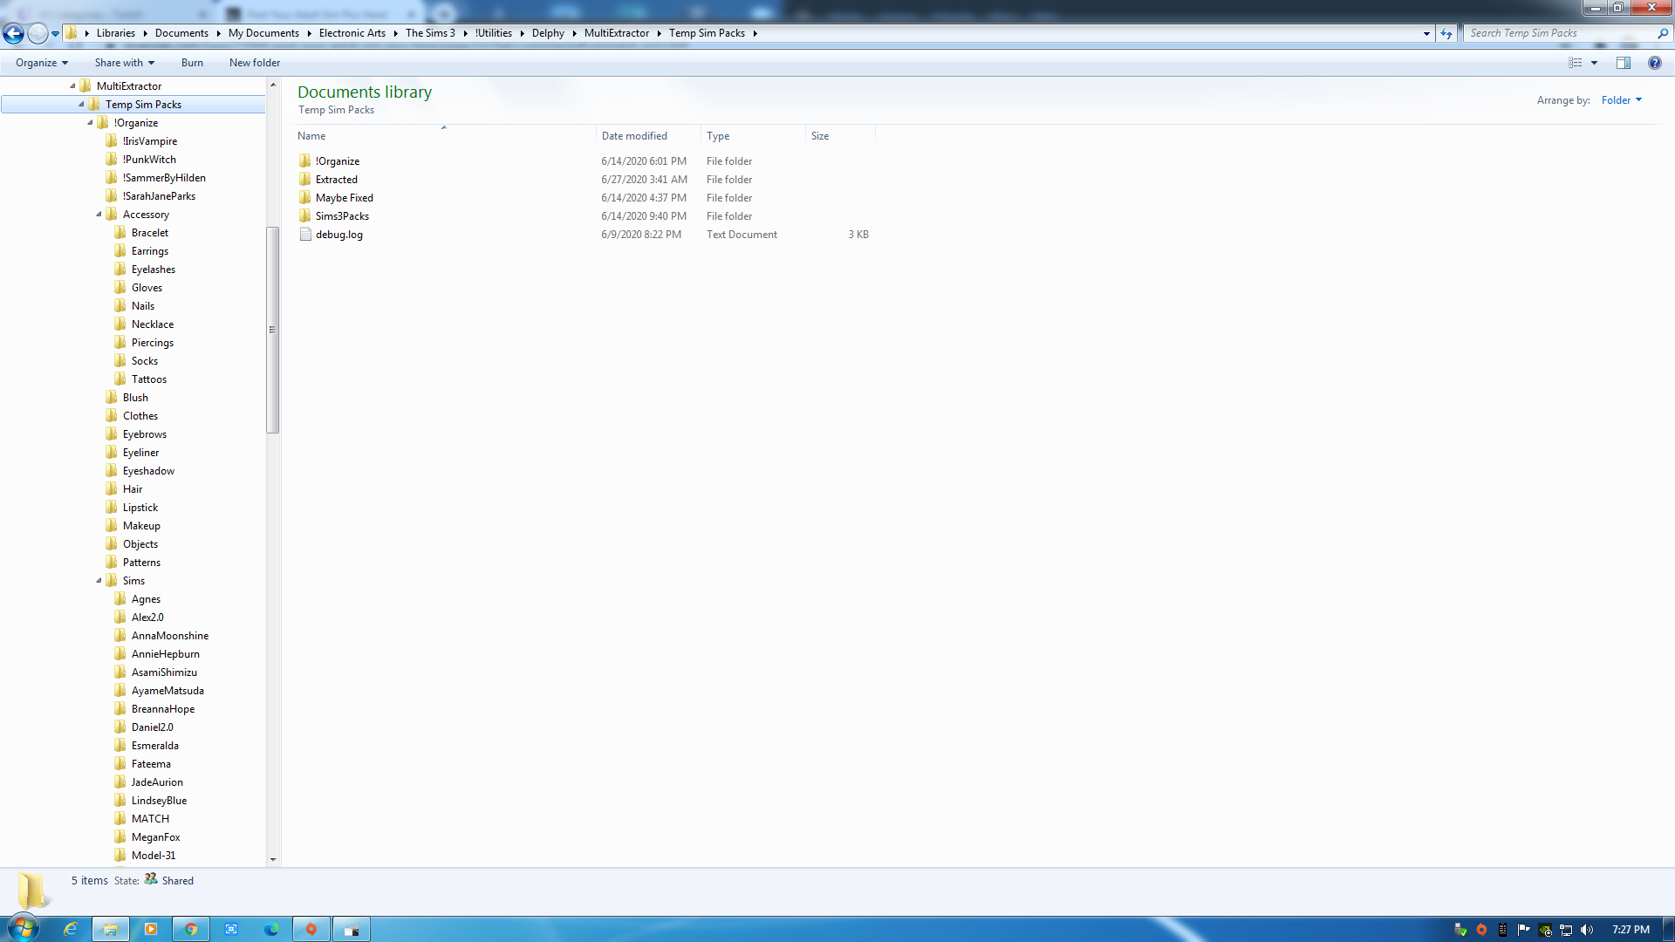Viewport: 1675px width, 942px height.
Task: Click the volume speaker tray icon
Action: pos(1587,930)
